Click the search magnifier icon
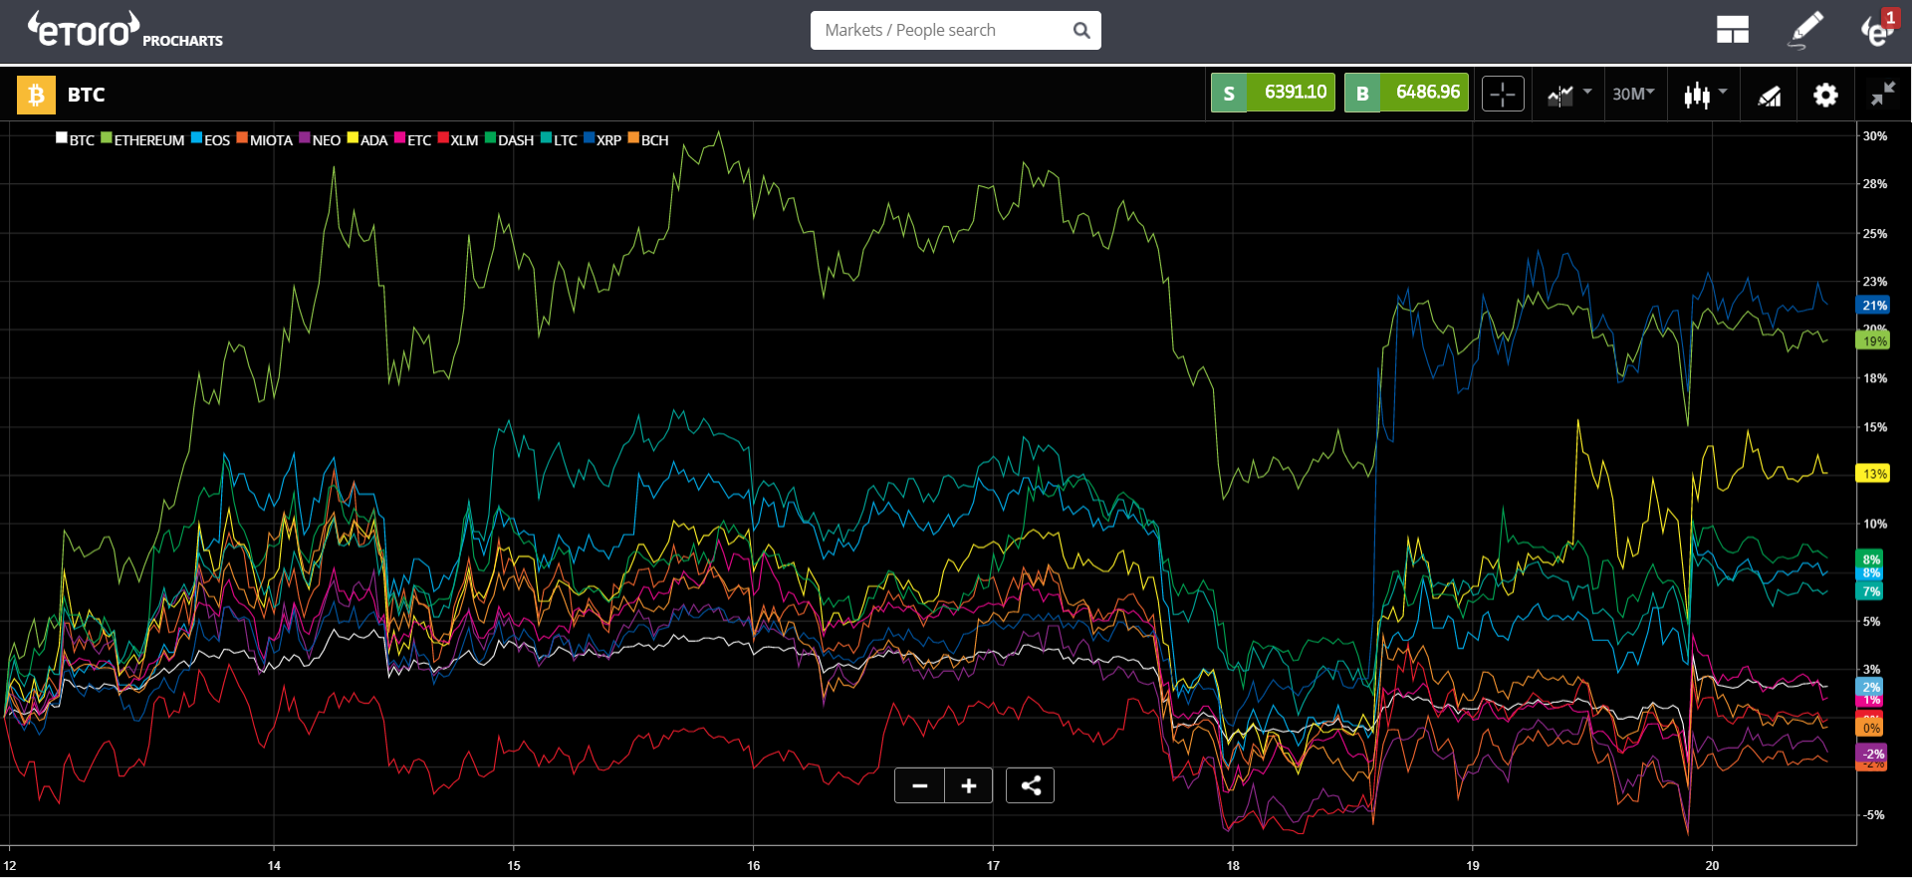Screen dimensions: 1912x878 click(x=1081, y=31)
